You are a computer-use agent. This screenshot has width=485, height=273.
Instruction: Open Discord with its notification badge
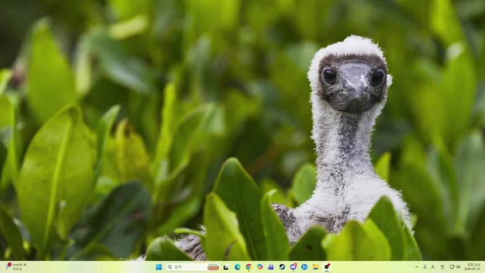pos(293,267)
